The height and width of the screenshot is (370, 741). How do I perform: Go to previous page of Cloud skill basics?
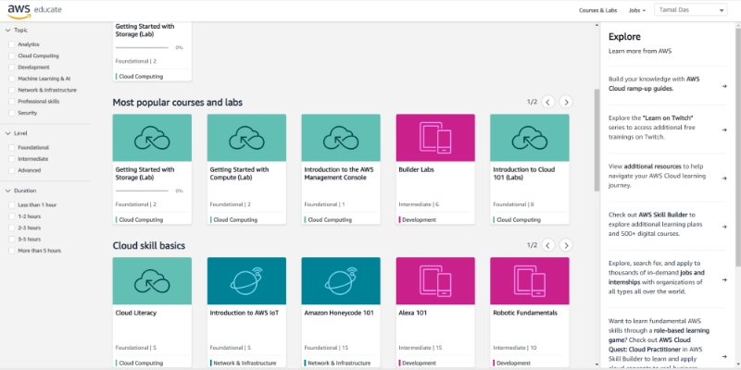(547, 245)
